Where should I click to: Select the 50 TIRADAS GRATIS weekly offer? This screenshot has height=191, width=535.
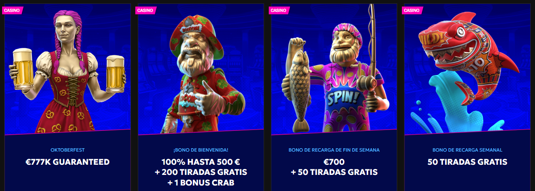coord(468,162)
